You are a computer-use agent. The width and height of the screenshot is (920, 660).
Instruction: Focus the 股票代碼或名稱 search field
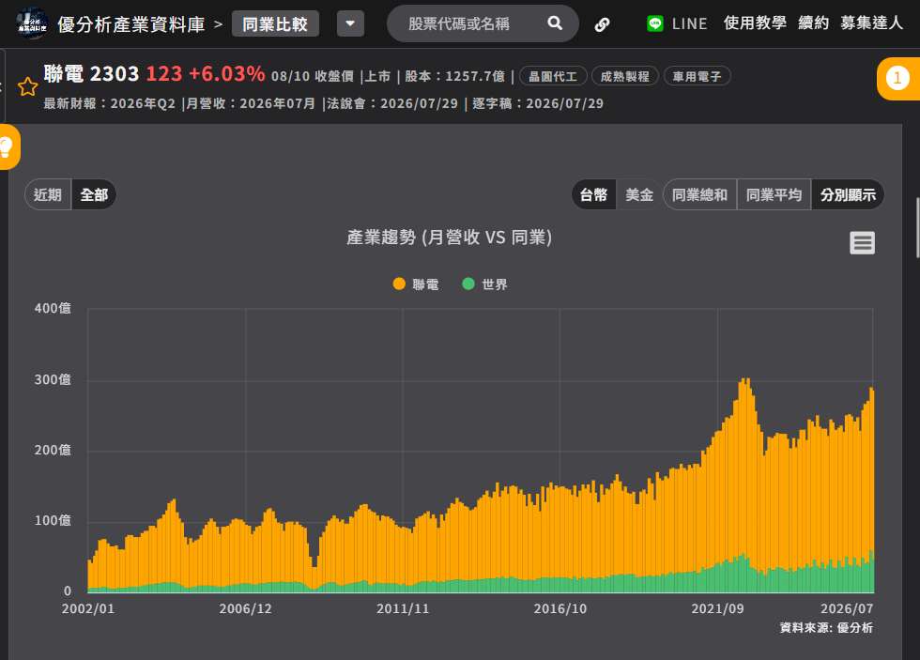pyautogui.click(x=459, y=23)
